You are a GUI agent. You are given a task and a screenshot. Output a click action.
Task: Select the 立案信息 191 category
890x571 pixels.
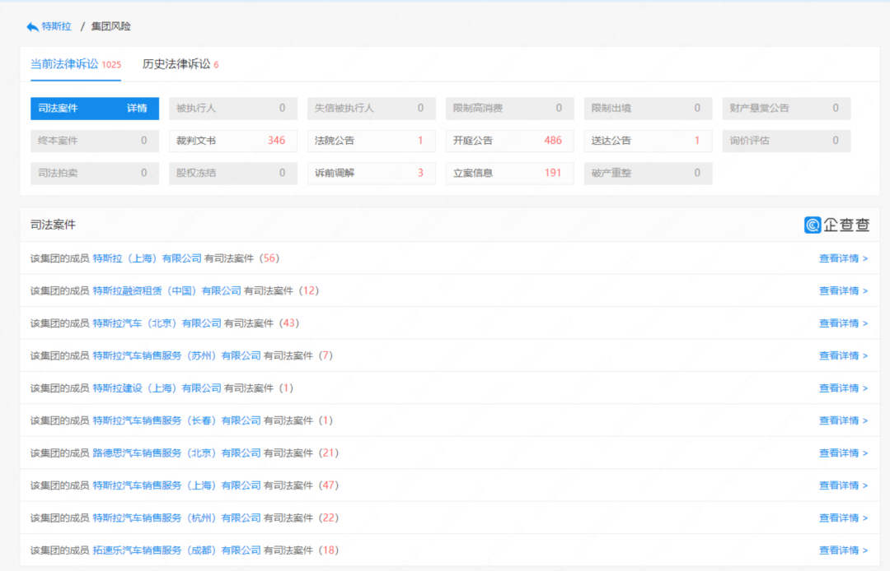[x=509, y=174]
